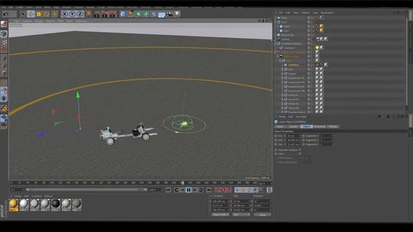
Task: Click the snap S icon in left sidebar
Action: pyautogui.click(x=4, y=99)
